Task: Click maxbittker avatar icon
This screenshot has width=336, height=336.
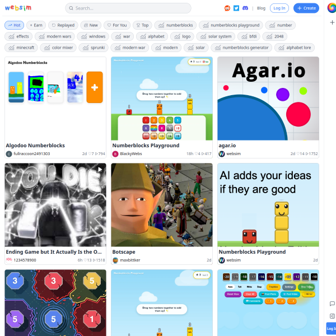Action: (x=115, y=260)
